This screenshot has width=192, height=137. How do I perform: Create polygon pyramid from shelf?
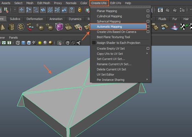[3, 27]
